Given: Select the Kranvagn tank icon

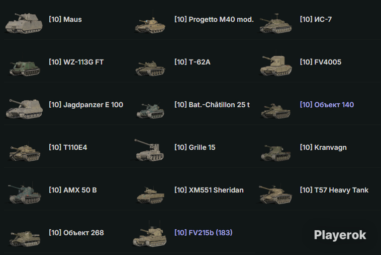Looking at the screenshot, I should click(276, 153).
